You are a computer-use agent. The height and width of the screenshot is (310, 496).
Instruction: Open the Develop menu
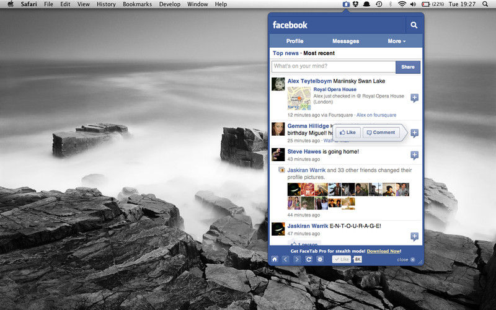pyautogui.click(x=169, y=4)
